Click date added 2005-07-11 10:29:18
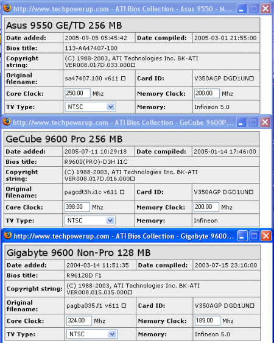Viewport: 274px width, 343px height. tap(96, 152)
